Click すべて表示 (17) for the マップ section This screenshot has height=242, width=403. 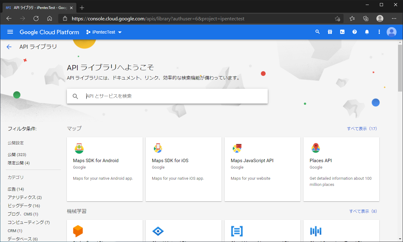362,129
